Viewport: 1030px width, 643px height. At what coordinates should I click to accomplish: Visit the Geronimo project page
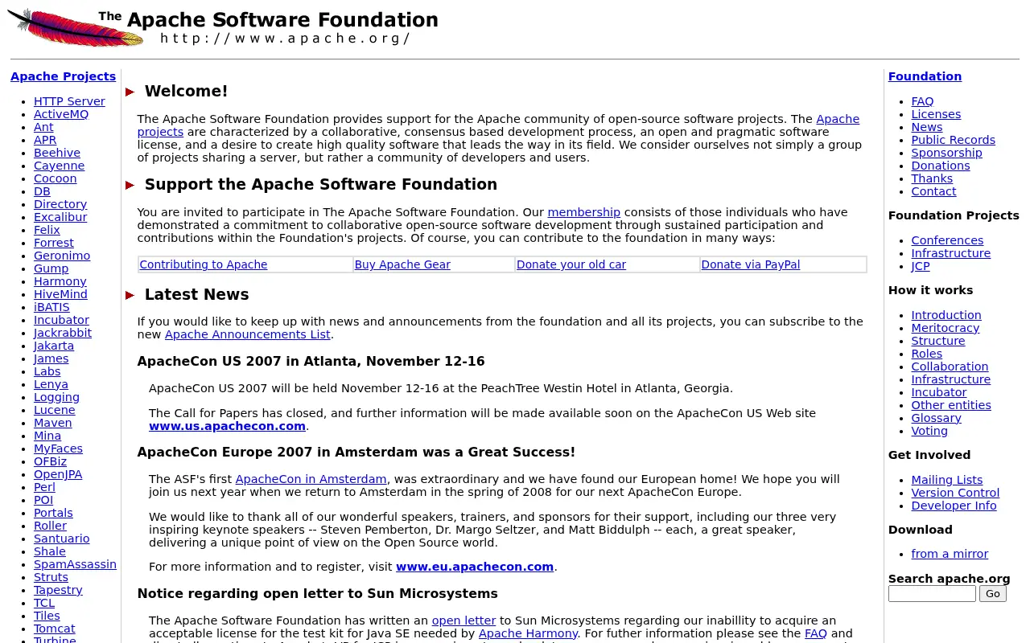coord(62,256)
